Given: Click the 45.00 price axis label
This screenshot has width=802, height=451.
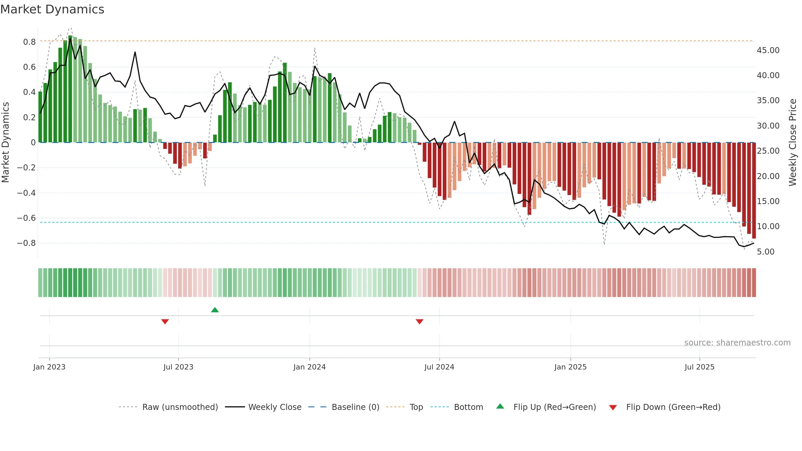Looking at the screenshot, I should tap(768, 50).
